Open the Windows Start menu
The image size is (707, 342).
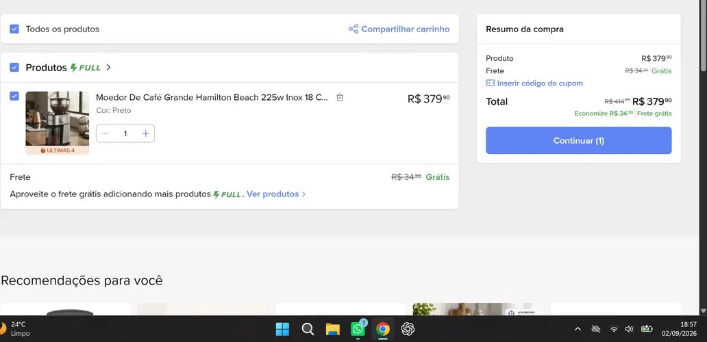(283, 330)
